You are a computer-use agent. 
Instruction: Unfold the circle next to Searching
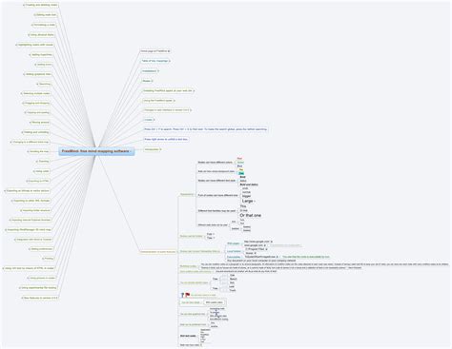coord(38,84)
